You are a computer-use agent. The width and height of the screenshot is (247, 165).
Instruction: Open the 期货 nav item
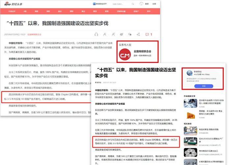95,11
